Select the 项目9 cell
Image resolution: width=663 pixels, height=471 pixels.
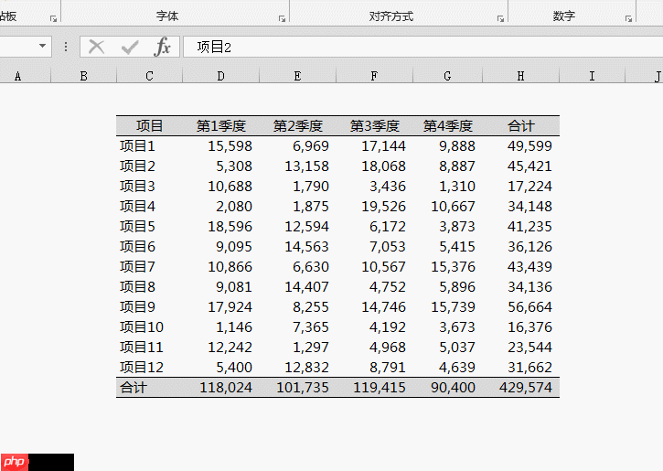[x=149, y=307]
